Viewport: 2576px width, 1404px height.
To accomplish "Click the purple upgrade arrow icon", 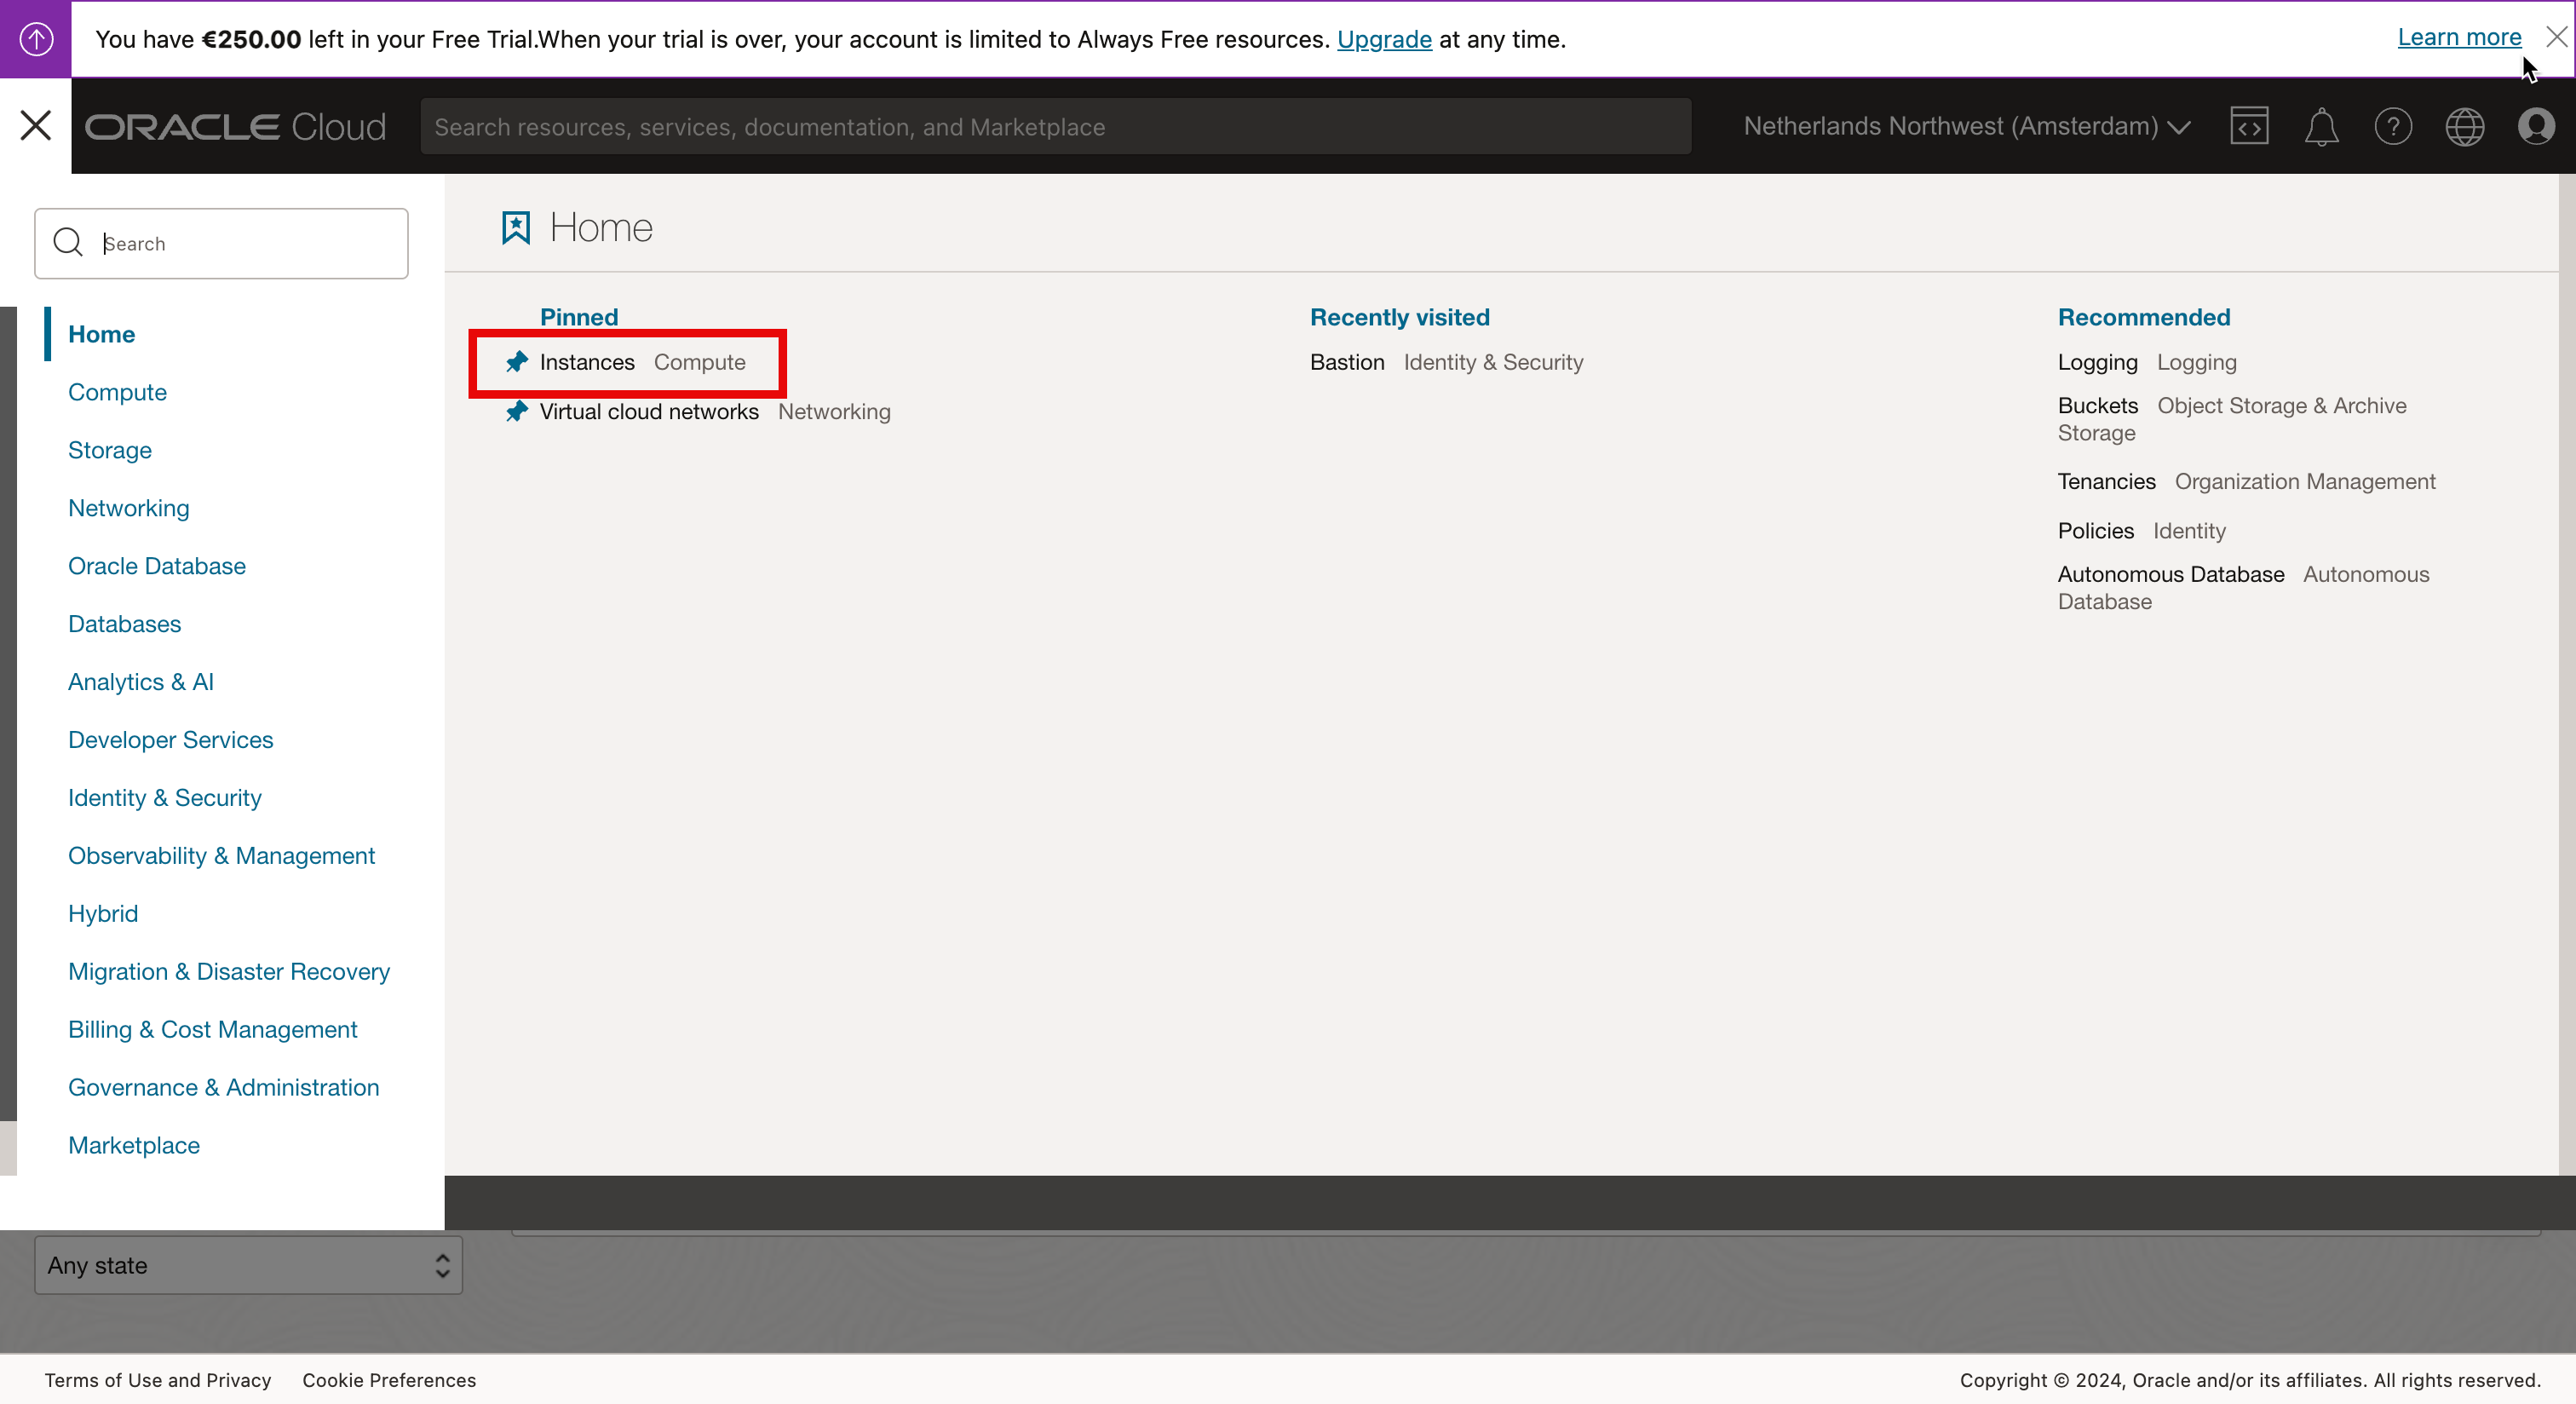I will (x=36, y=39).
